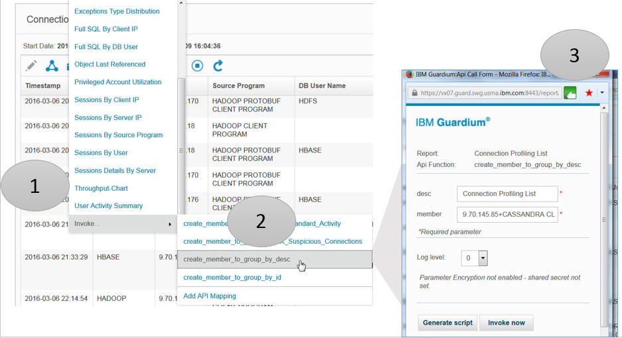622x338 pixels.
Task: Click the Api Call Form vertical scrollbar
Action: point(604,220)
